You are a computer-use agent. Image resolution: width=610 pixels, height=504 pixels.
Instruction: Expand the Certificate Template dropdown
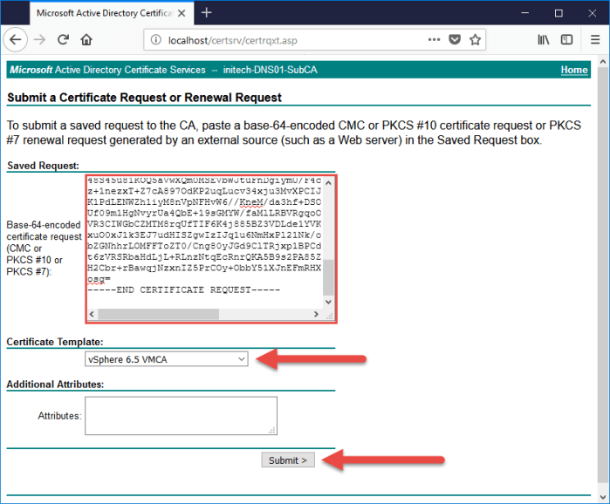(x=167, y=358)
